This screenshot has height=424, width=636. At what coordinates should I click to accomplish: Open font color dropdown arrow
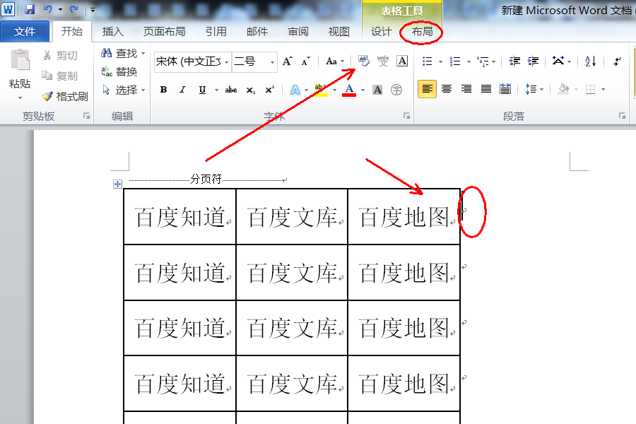click(363, 90)
